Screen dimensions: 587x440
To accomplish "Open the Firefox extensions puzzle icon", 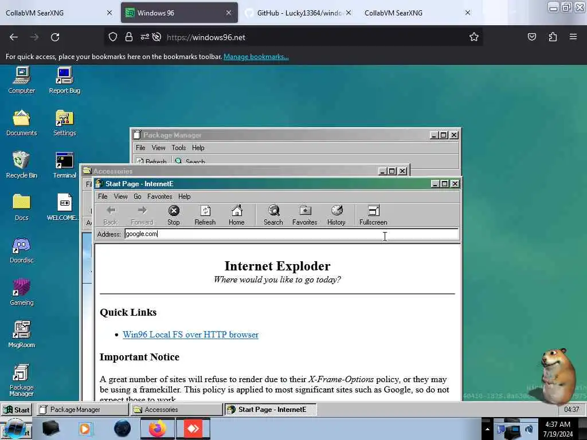I will (x=553, y=37).
